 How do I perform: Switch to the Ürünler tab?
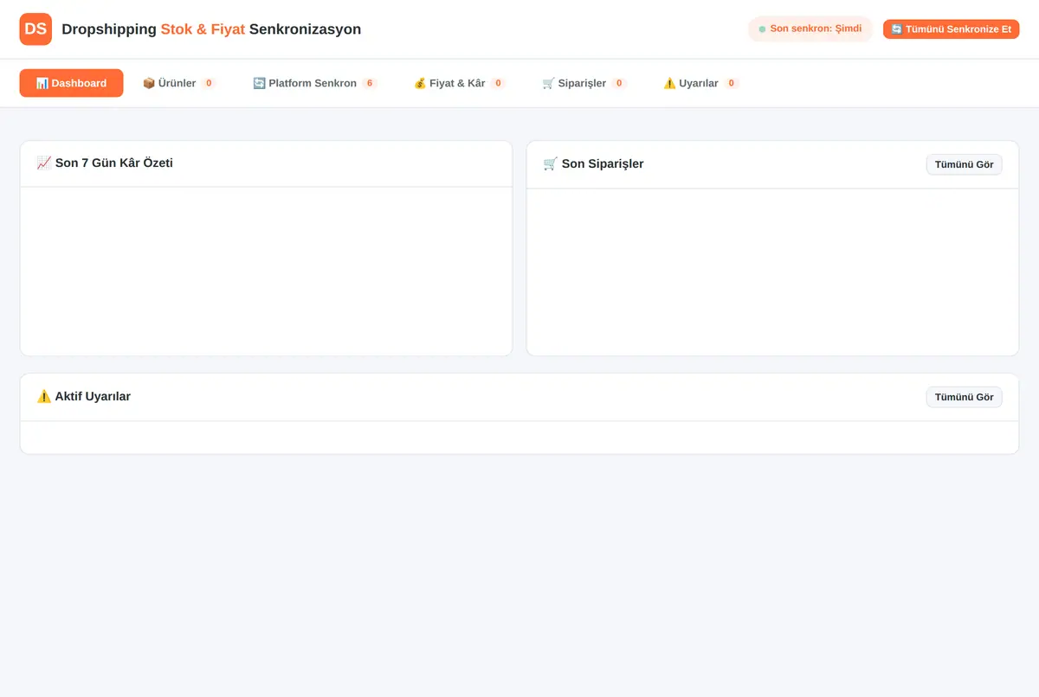179,83
